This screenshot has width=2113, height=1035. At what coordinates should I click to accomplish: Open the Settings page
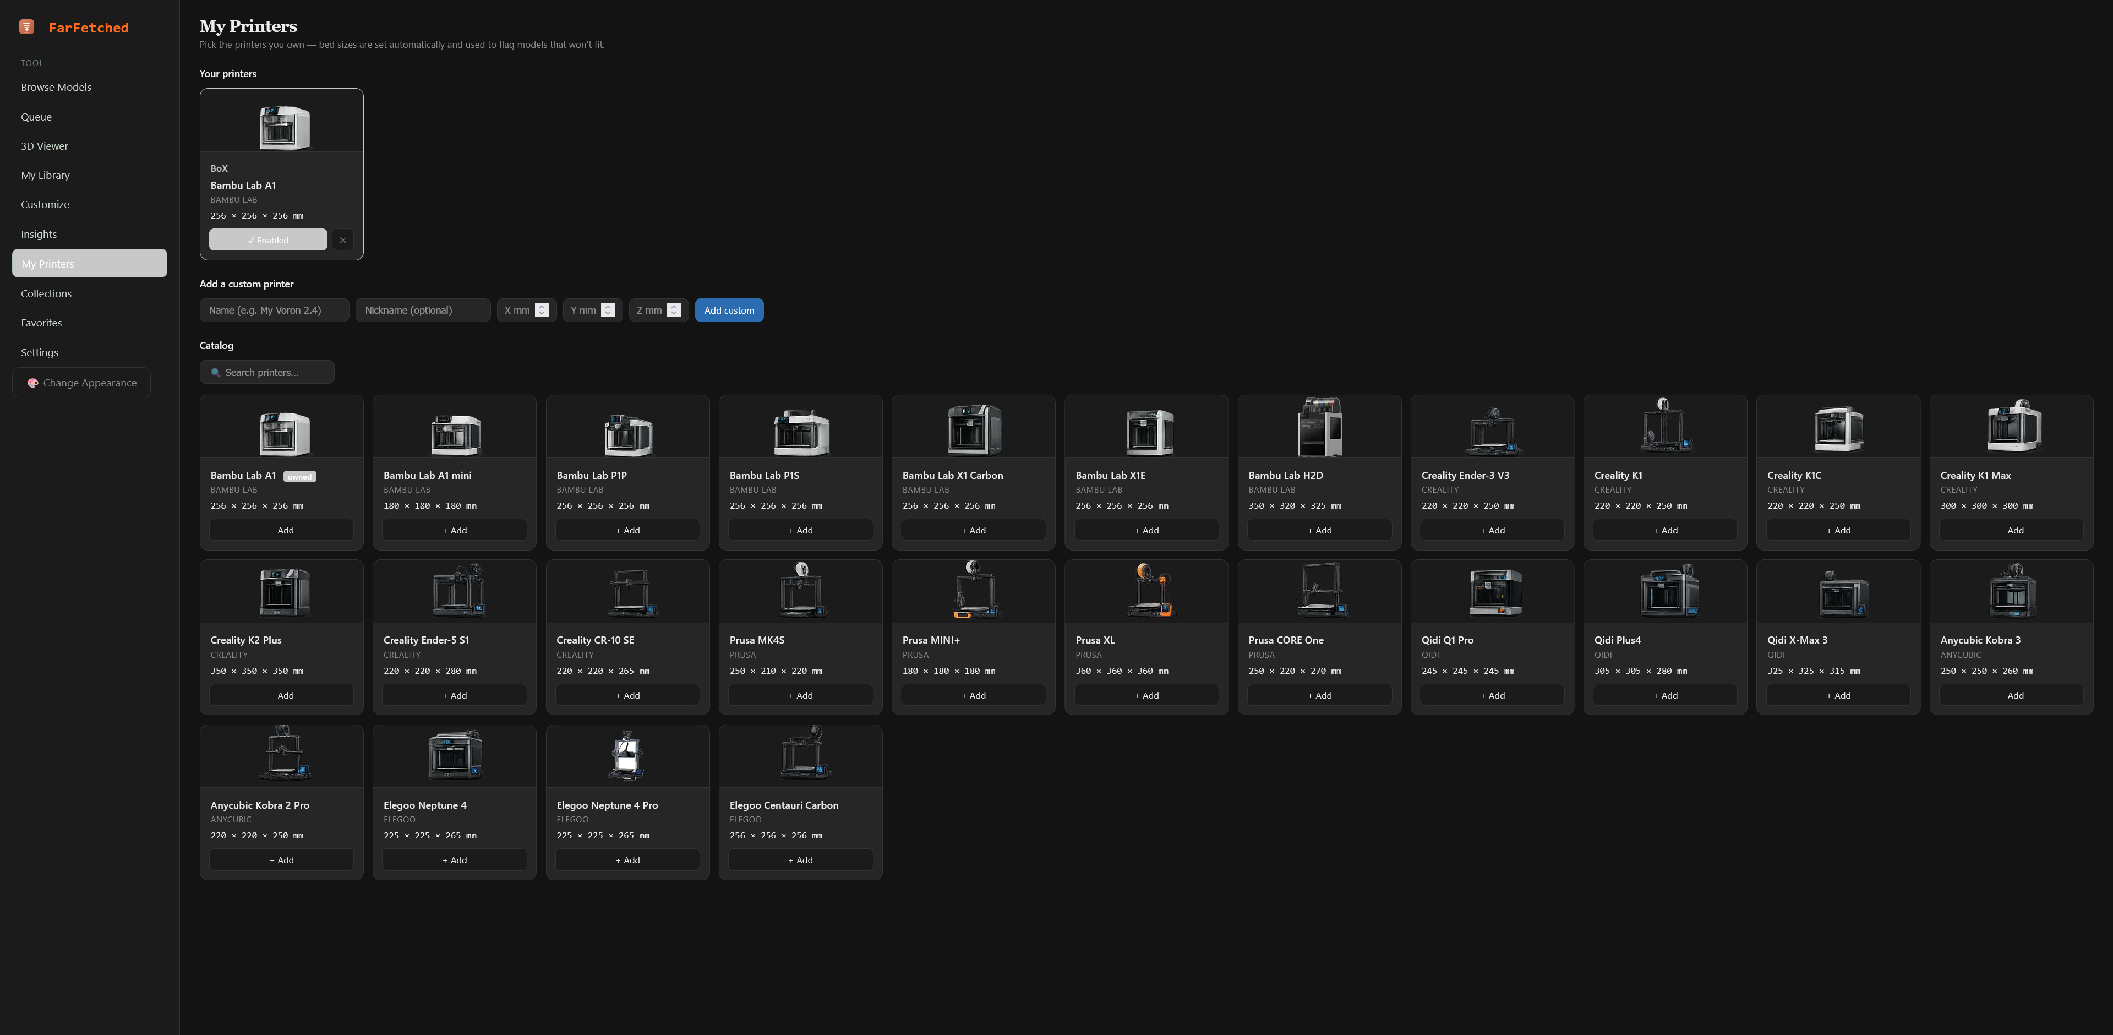(89, 353)
